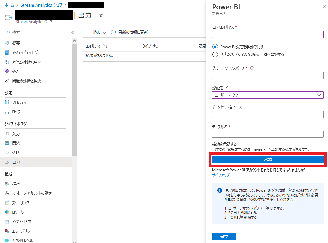Click the refresh icon for 最新の情報に更新
Viewport: 328px width, 243px height.
[x=113, y=32]
